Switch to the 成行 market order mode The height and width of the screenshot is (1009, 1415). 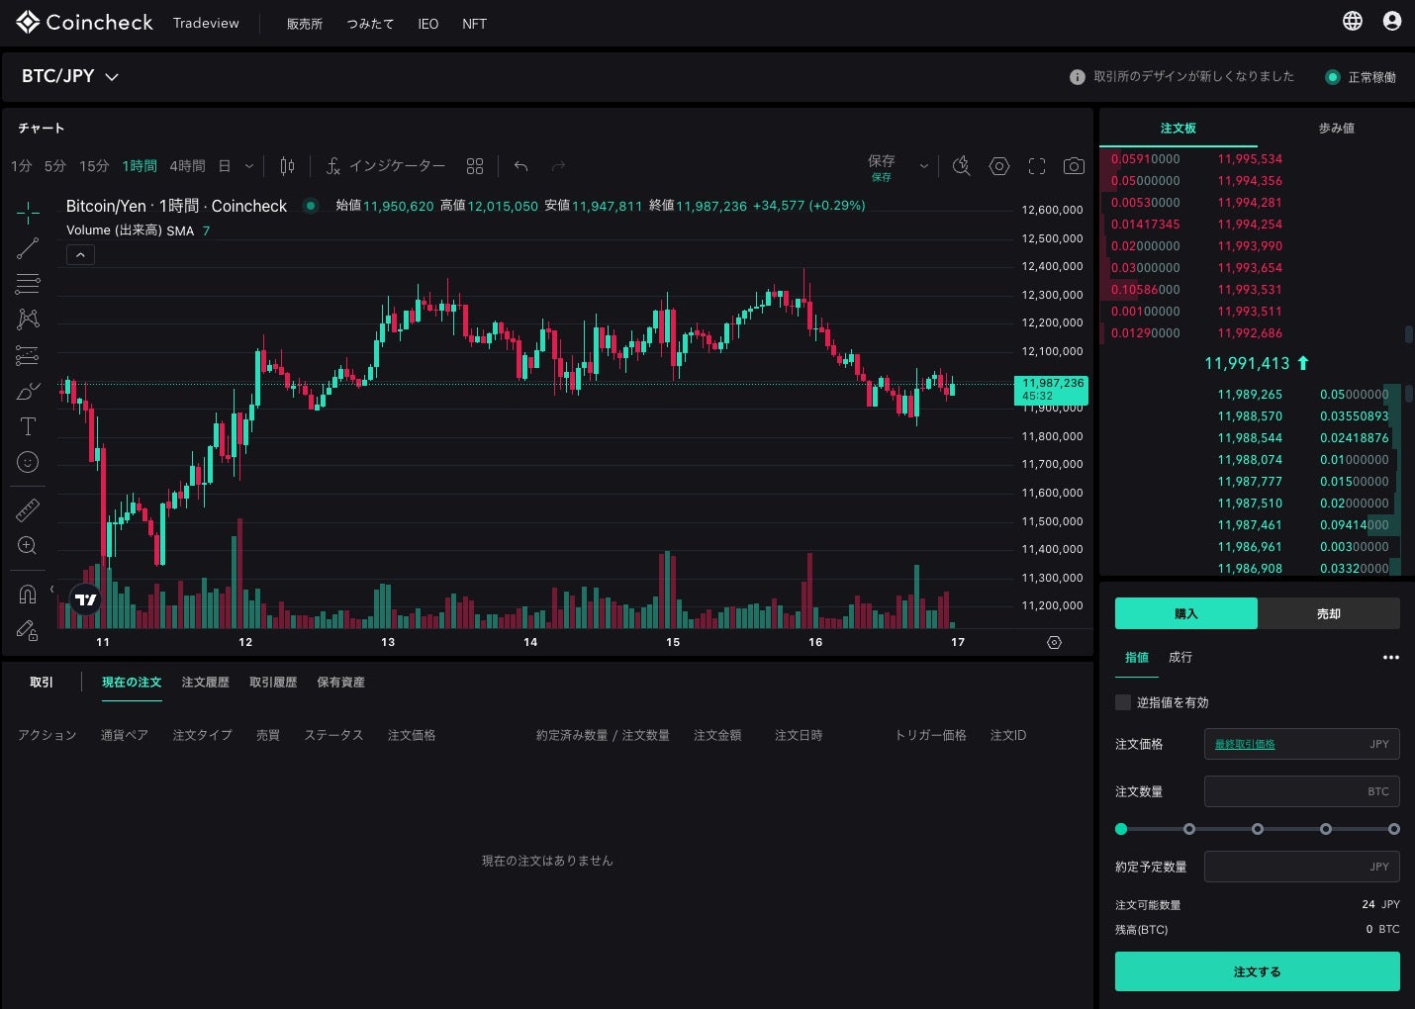[1179, 657]
